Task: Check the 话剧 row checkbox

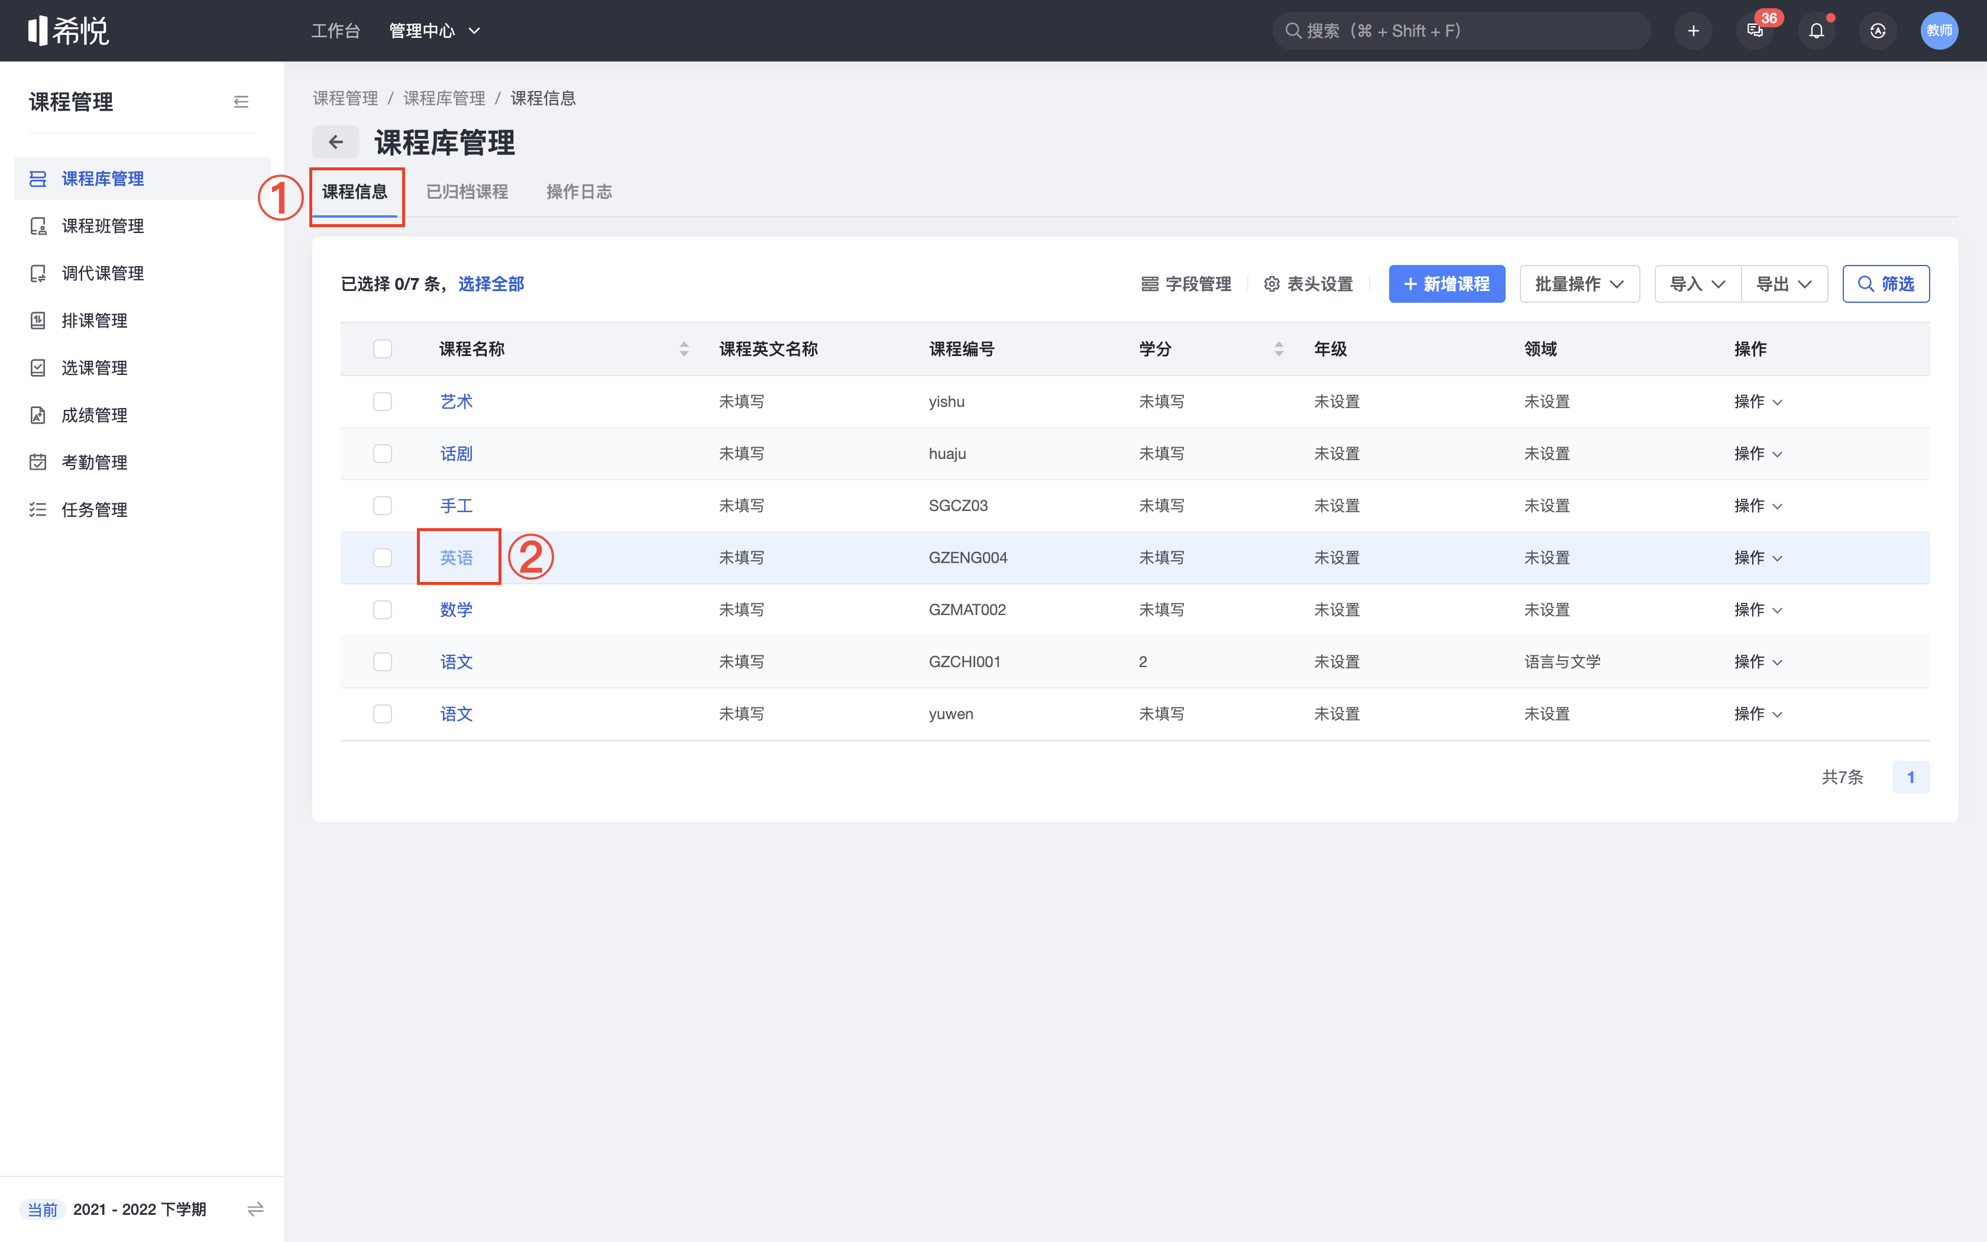Action: (x=383, y=454)
